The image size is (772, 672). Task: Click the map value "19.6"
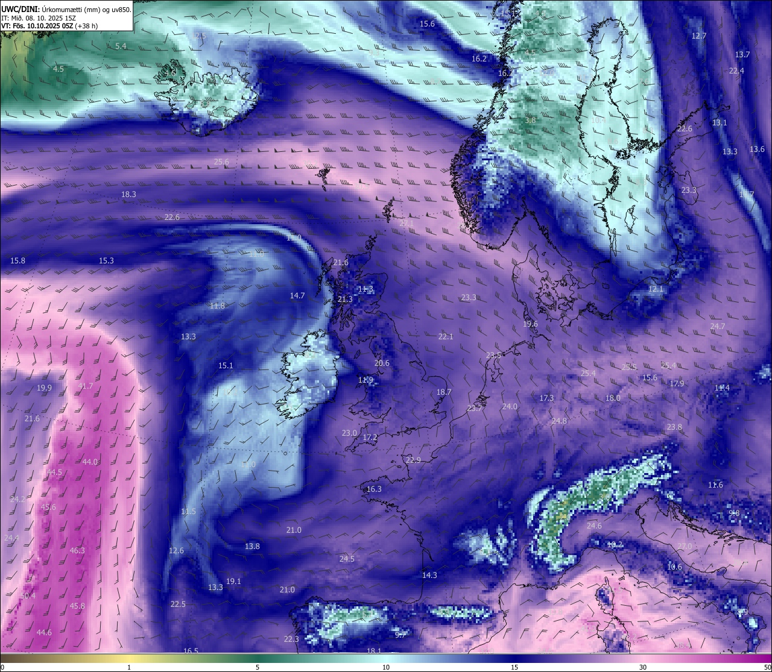pos(530,324)
